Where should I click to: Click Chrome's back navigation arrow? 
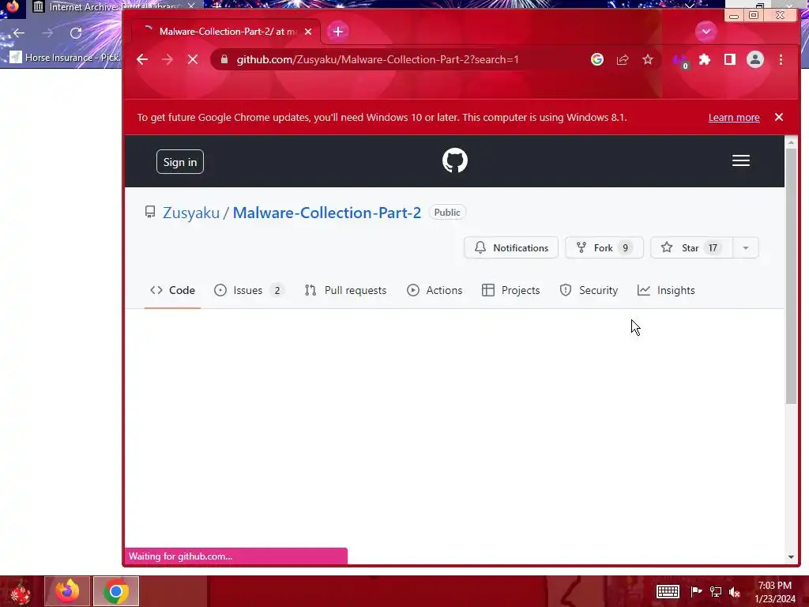coord(142,59)
